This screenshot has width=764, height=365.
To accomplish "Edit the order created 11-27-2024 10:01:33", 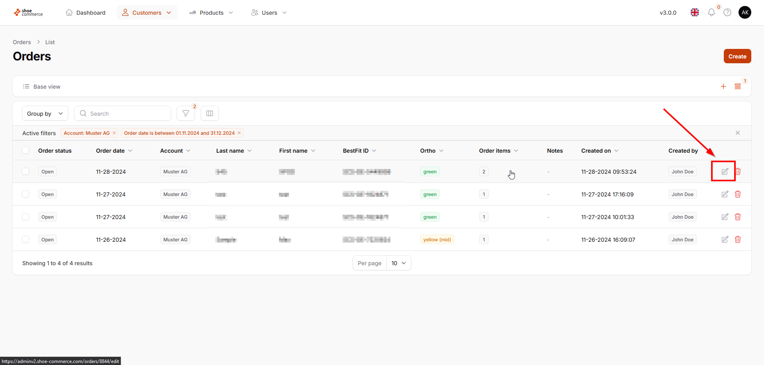I will pos(725,217).
